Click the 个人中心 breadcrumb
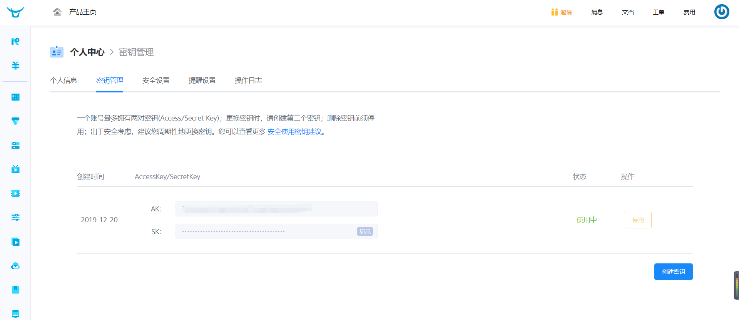This screenshot has height=320, width=739. coord(87,52)
